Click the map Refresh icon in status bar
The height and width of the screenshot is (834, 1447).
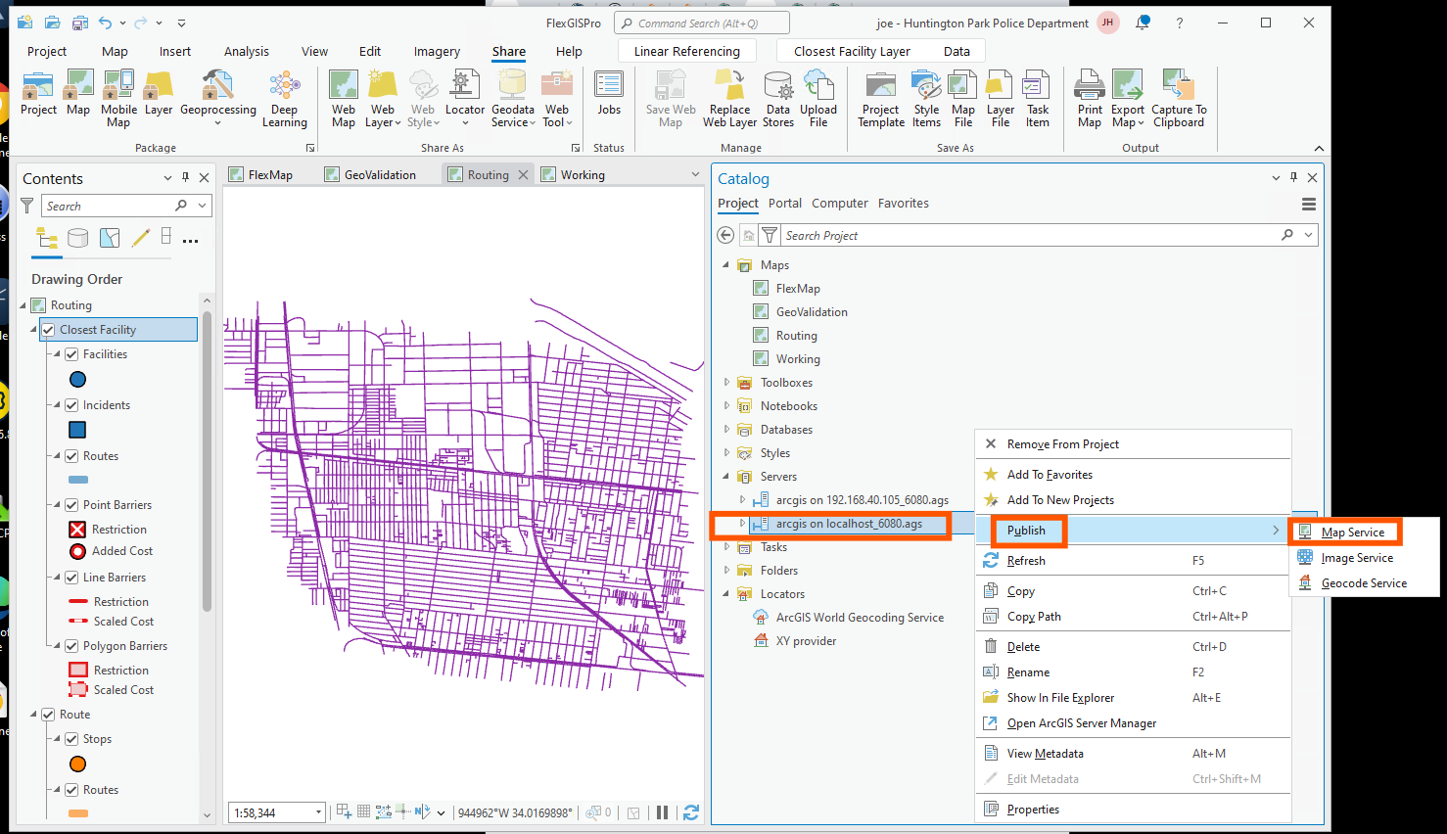691,812
